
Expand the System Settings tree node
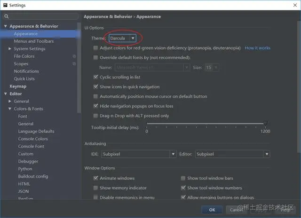click(x=10, y=49)
